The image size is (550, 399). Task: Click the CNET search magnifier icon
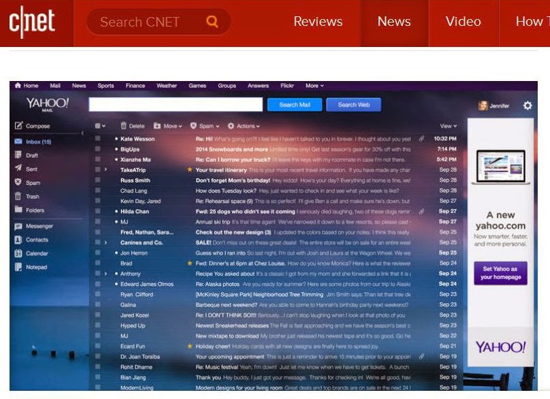point(212,22)
